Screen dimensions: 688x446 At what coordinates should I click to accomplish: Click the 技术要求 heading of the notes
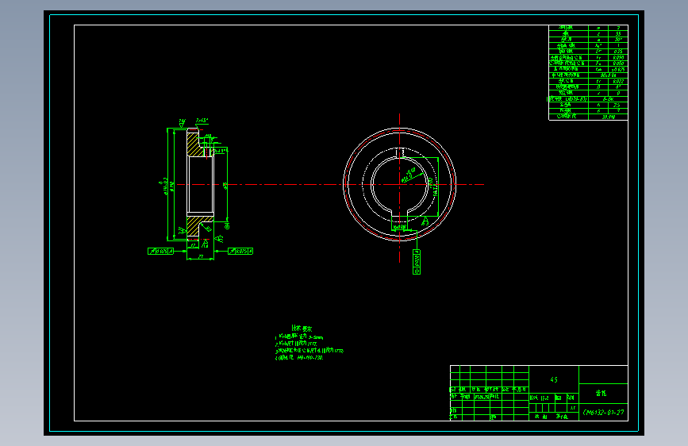point(302,329)
